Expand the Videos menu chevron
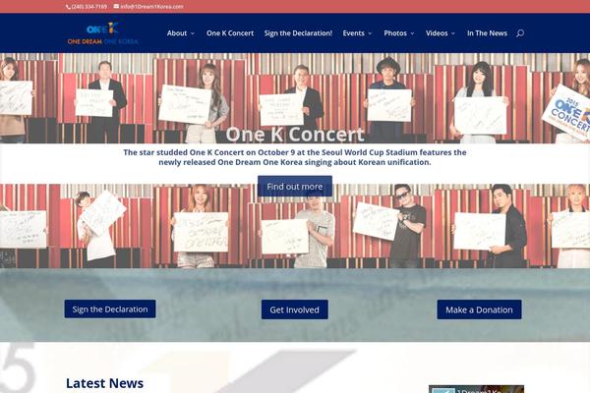Image resolution: width=590 pixels, height=393 pixels. [453, 33]
